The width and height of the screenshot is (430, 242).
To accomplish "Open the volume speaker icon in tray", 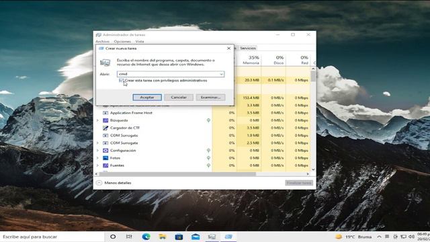I will click(411, 237).
